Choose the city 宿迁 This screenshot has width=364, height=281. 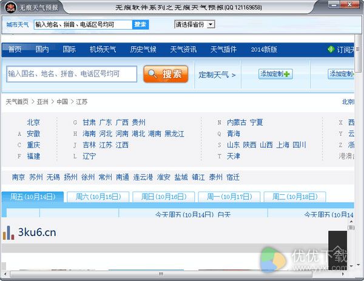(x=233, y=177)
